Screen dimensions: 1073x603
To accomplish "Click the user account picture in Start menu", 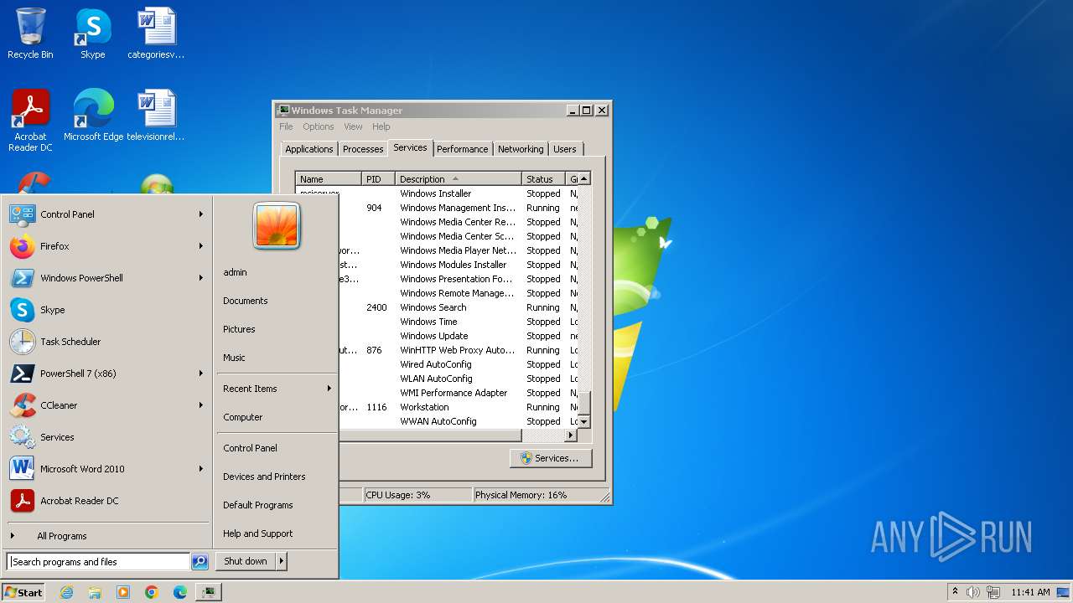I will (277, 225).
